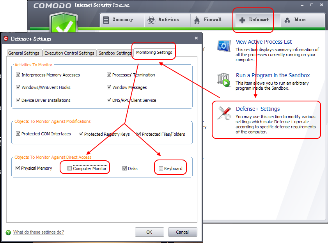Toggle Protected Files/Folders checkbox

pos(138,134)
